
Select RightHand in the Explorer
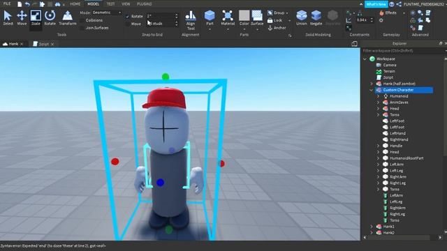click(x=399, y=139)
